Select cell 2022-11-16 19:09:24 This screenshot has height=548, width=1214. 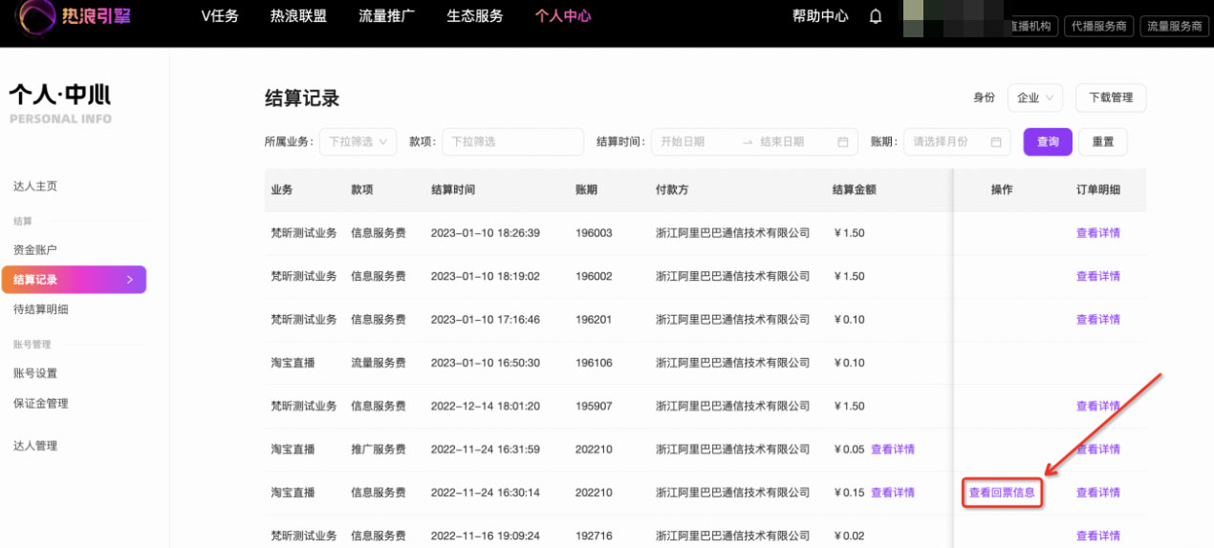[486, 536]
